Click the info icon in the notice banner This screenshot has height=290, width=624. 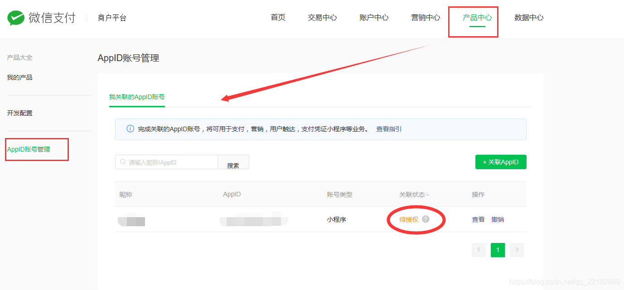[130, 129]
